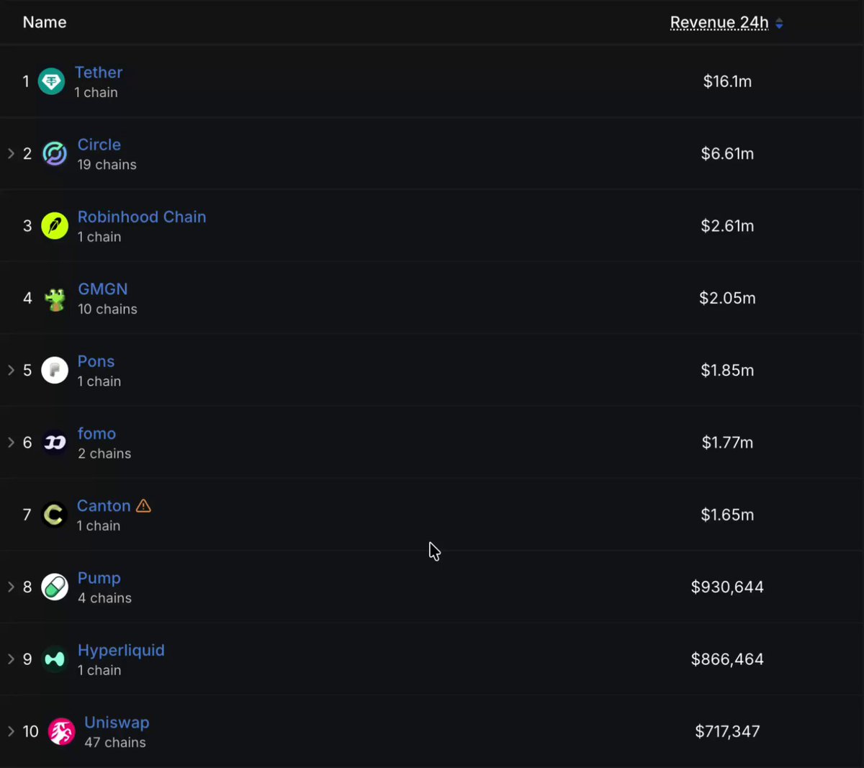The height and width of the screenshot is (768, 864).
Task: Click the Hyperliquid logo icon
Action: (55, 659)
